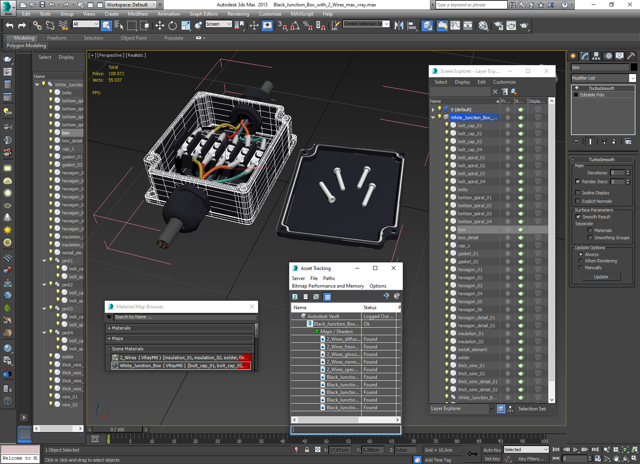Open the All selection filter dropdown
Screen dimensions: 640x464
[x=86, y=24]
